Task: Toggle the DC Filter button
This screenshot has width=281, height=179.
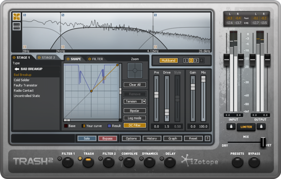Action: point(135,126)
